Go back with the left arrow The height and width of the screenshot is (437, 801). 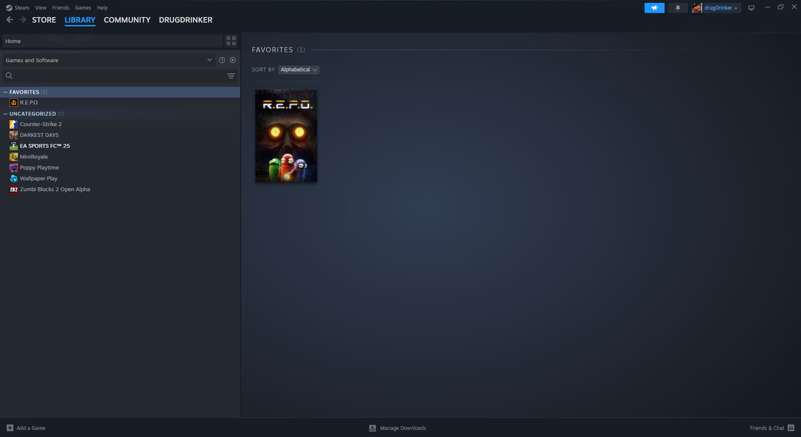[9, 20]
